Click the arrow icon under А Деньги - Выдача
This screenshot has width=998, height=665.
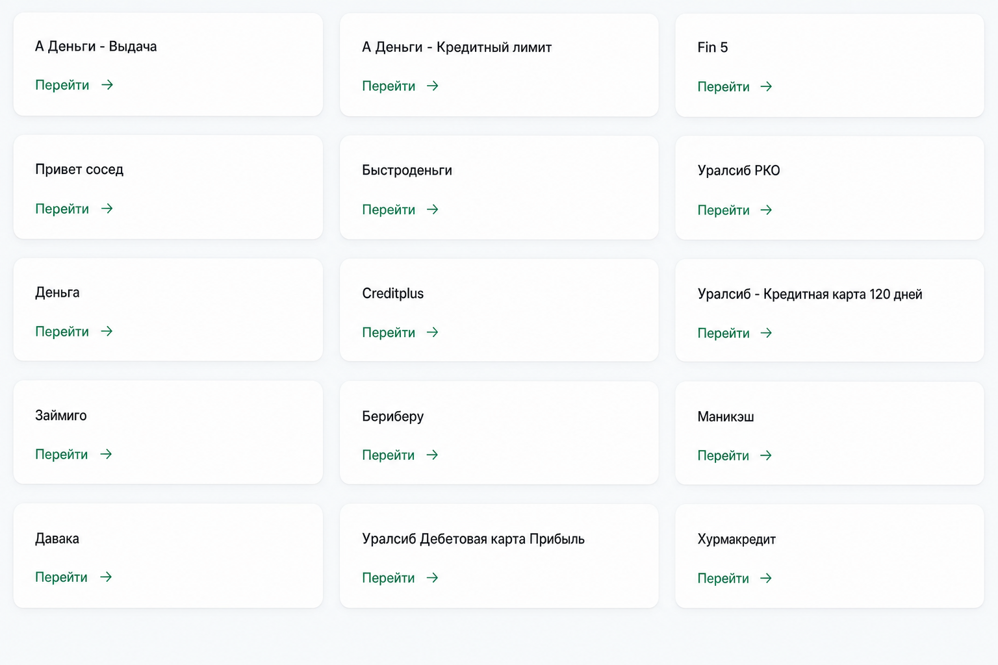107,85
